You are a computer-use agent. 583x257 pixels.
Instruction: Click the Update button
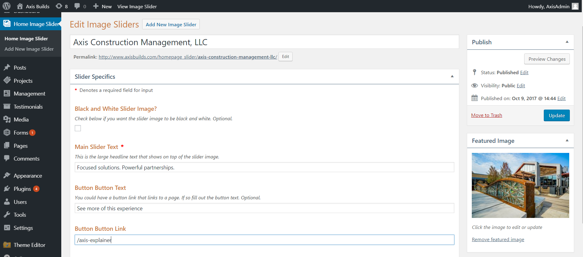pos(557,115)
